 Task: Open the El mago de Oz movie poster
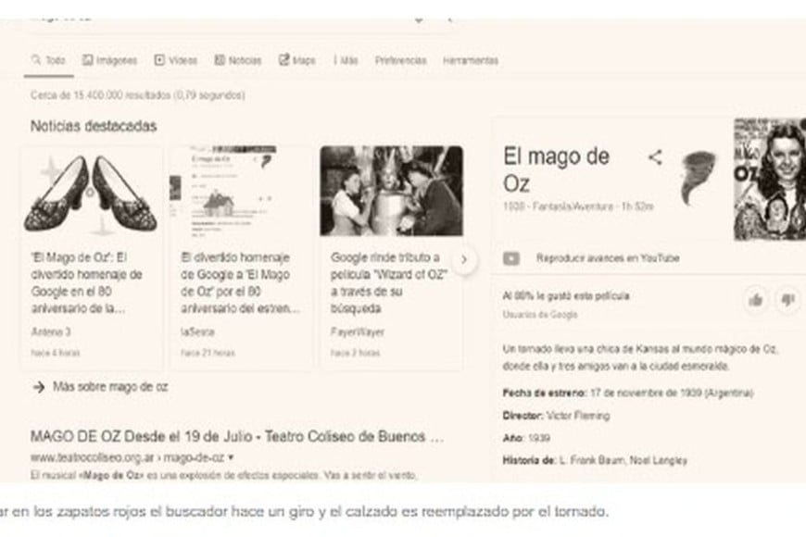coord(769,179)
